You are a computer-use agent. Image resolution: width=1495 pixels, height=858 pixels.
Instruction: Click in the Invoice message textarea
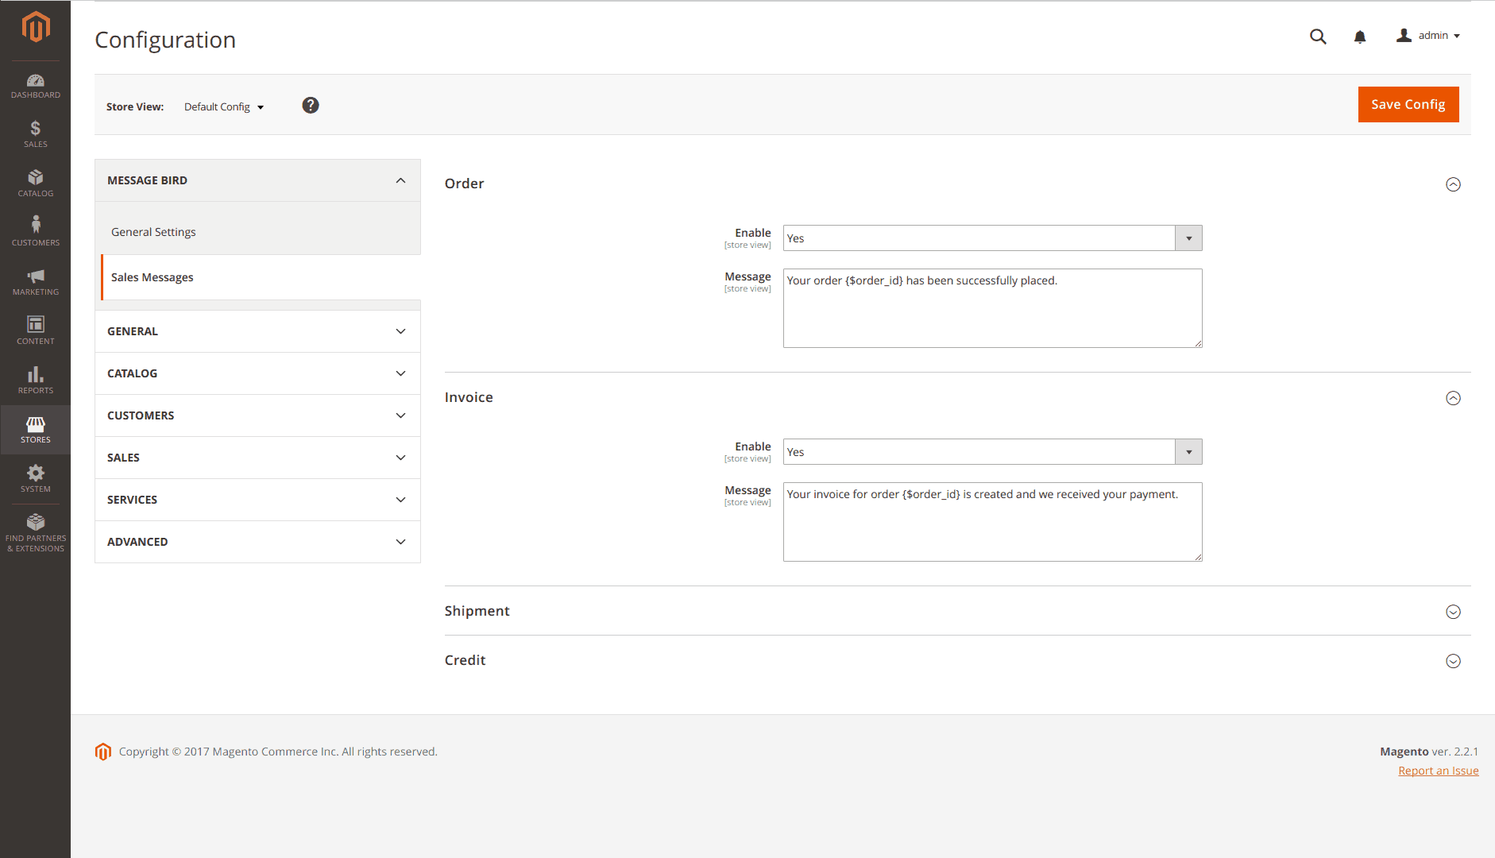(992, 522)
